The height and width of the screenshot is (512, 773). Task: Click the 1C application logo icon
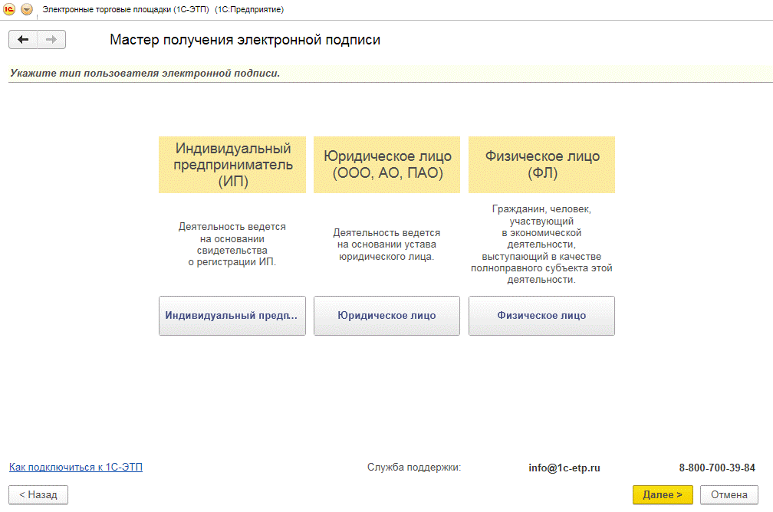[9, 9]
